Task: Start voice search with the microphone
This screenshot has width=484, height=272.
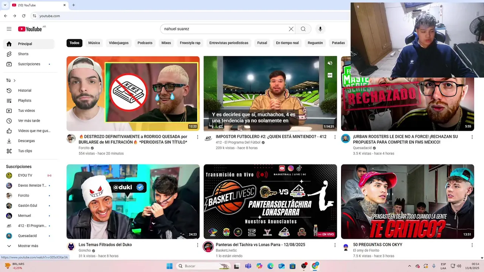Action: pyautogui.click(x=320, y=29)
